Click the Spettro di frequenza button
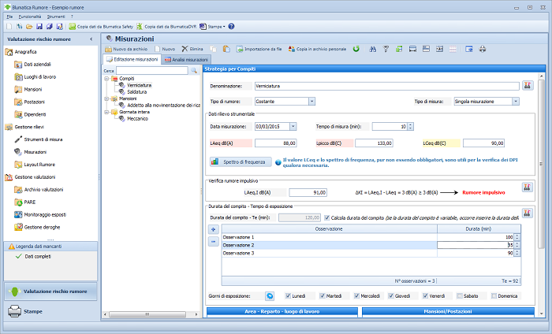Screen dimensions: 552x334 click(241, 161)
